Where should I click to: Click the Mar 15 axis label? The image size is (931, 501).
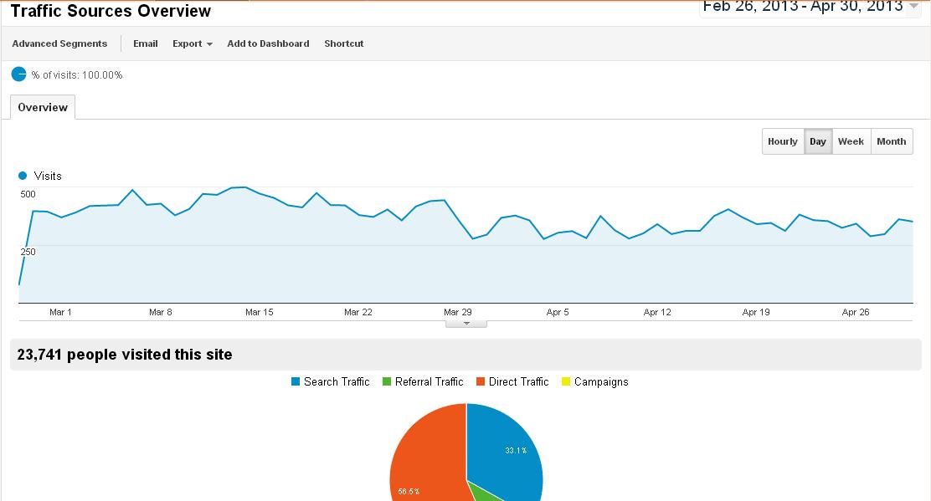[x=260, y=312]
